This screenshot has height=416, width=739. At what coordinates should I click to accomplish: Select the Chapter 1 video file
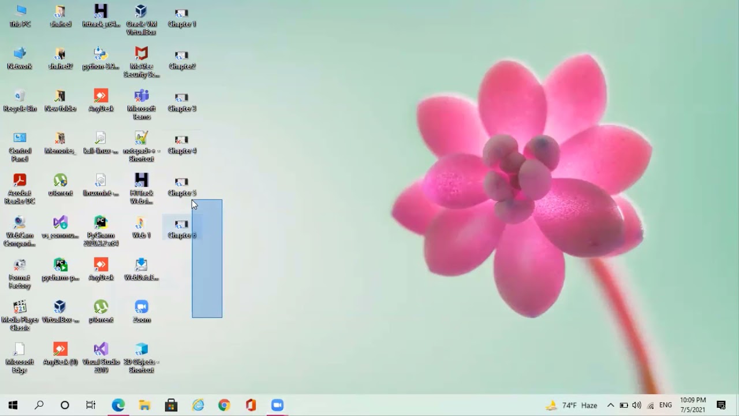click(x=182, y=16)
